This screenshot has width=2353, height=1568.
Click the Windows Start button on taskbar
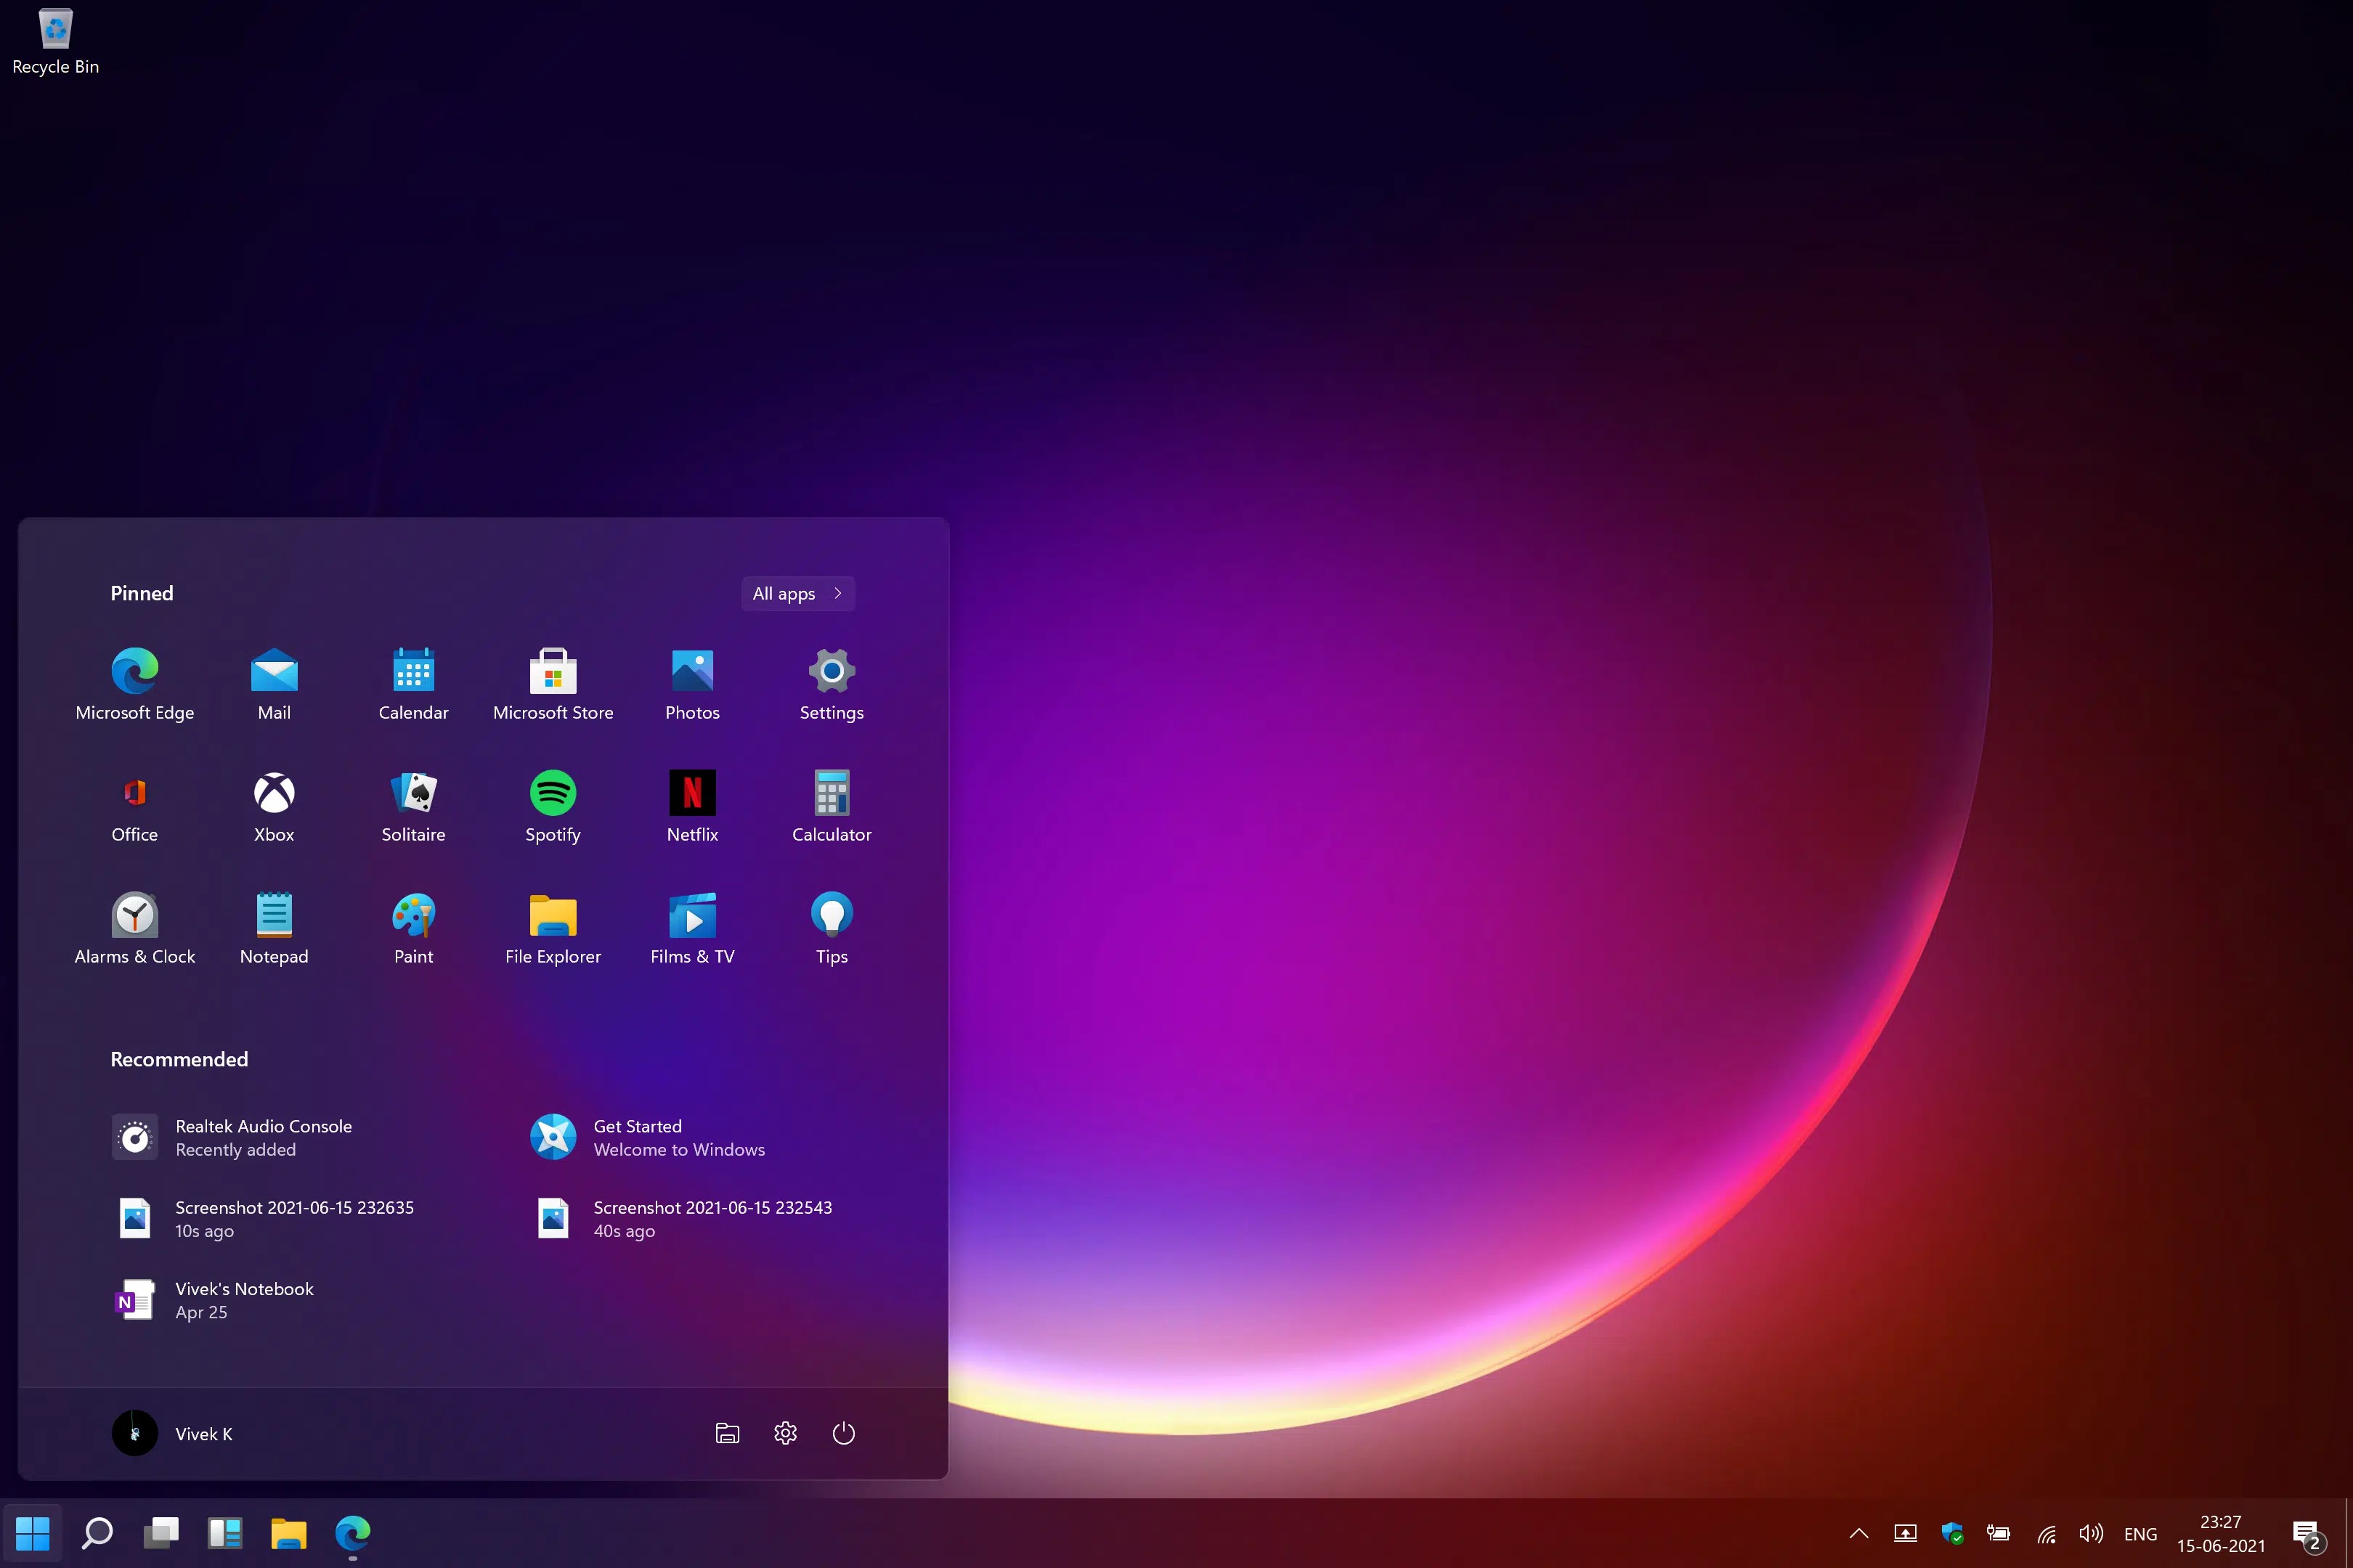(x=33, y=1532)
